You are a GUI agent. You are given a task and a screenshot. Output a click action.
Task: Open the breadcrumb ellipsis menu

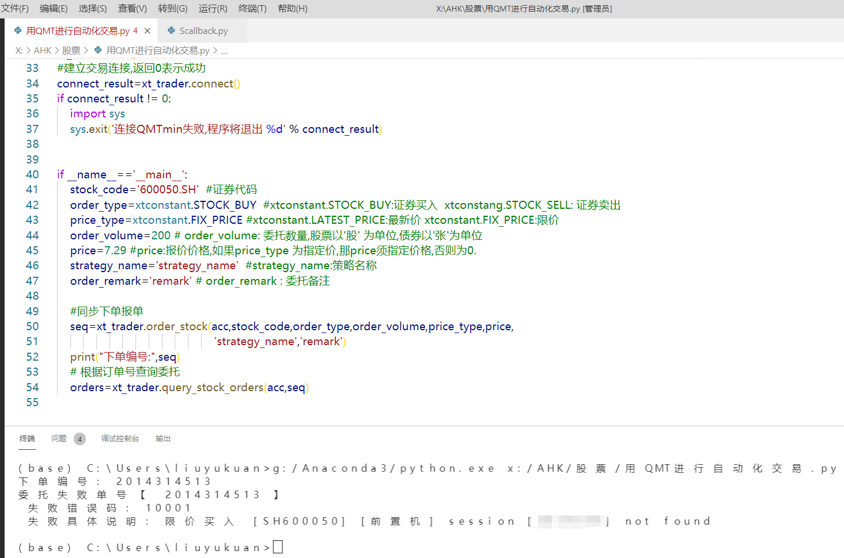[x=224, y=51]
